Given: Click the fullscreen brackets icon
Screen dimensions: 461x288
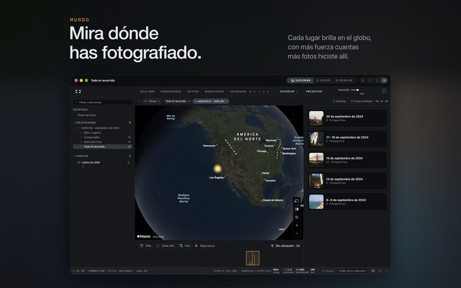Looking at the screenshot, I should click(78, 91).
